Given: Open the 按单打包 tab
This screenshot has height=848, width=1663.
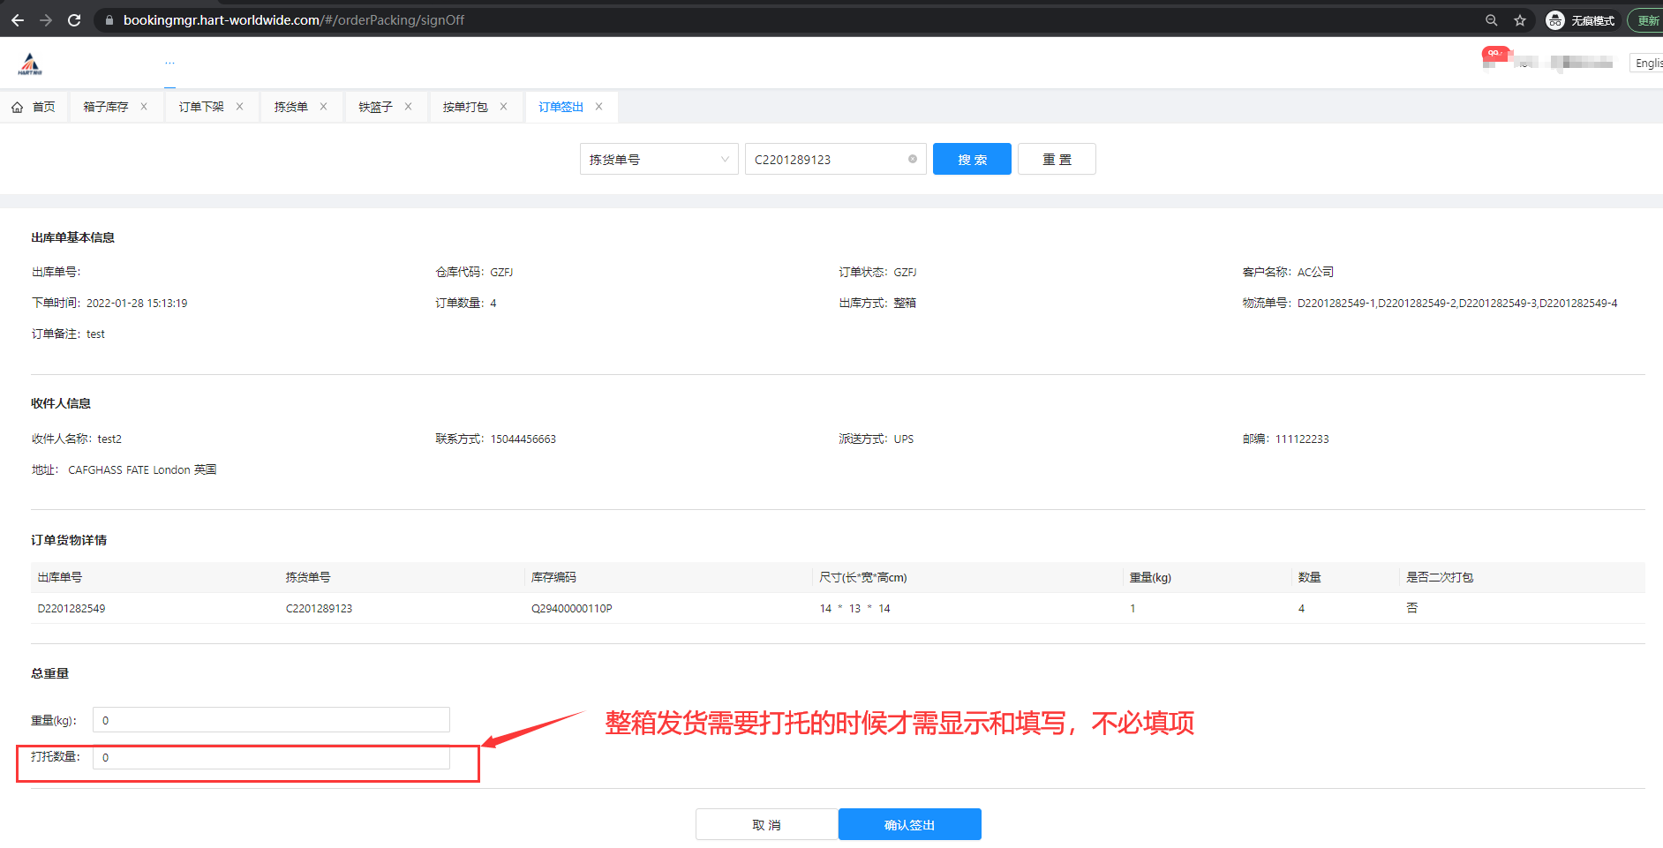Looking at the screenshot, I should coord(465,107).
